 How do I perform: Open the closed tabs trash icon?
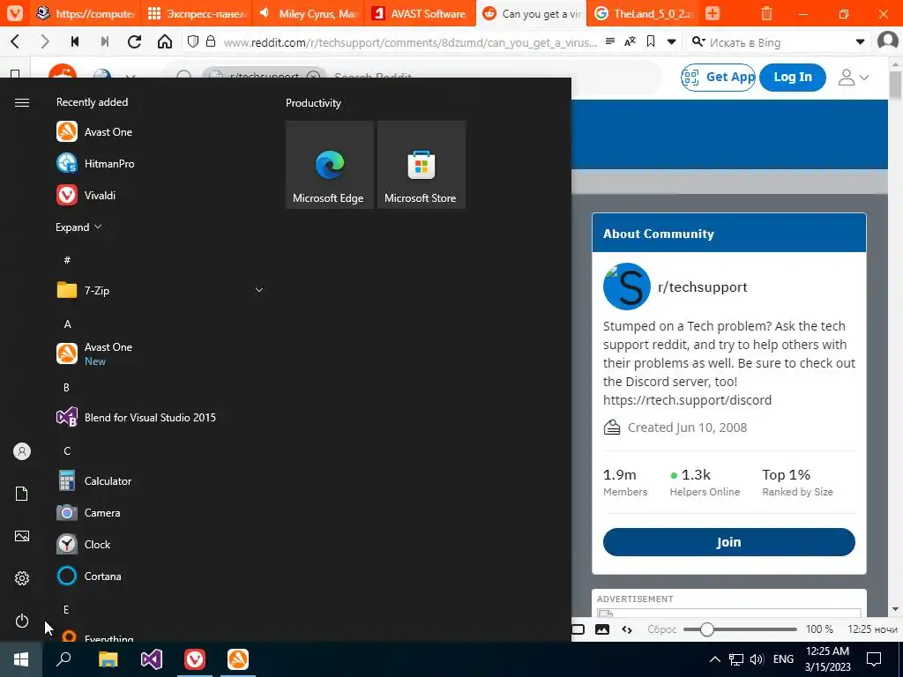click(766, 13)
